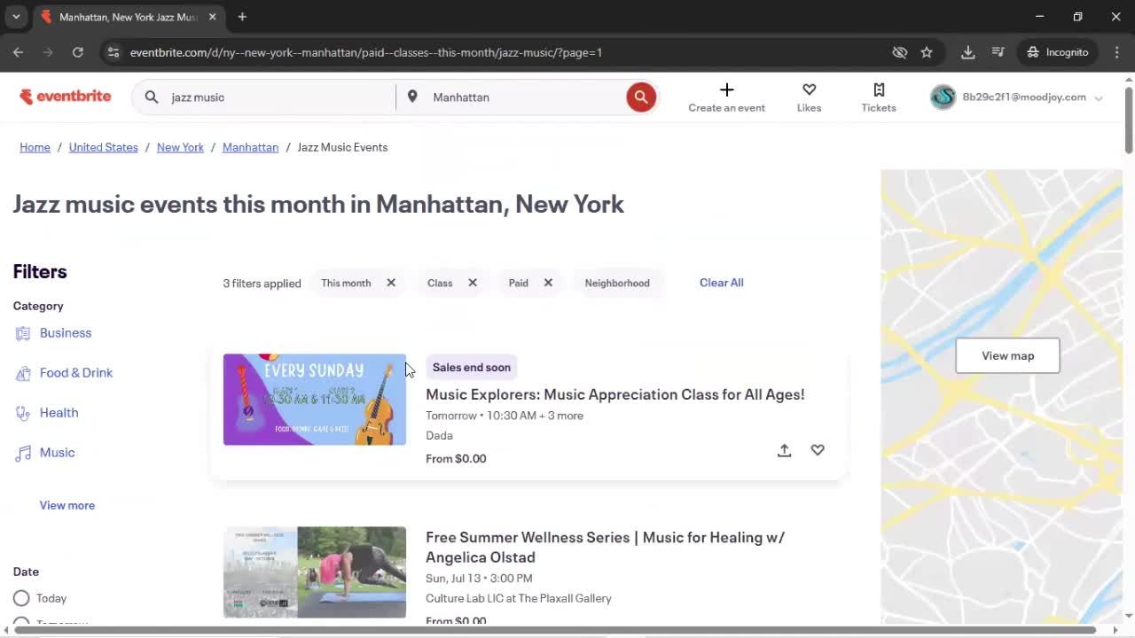1135x638 pixels.
Task: Open a new browser tab
Action: (242, 17)
